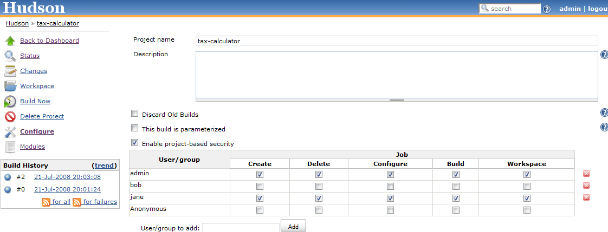
Task: Uncheck admin's Create permission
Action: tap(260, 174)
